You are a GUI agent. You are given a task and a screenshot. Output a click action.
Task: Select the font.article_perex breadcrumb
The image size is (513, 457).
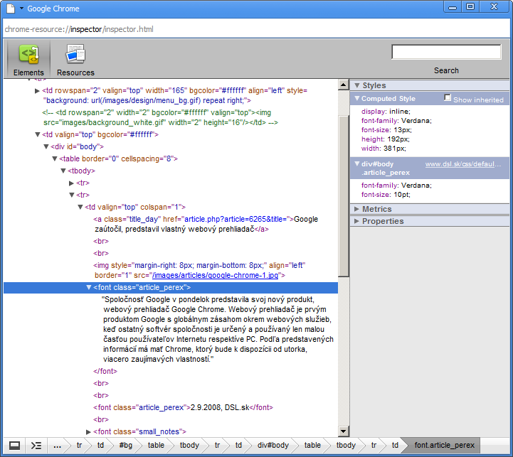[444, 445]
